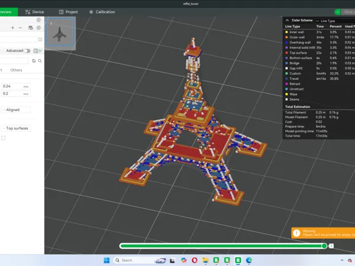The height and width of the screenshot is (266, 355).
Task: Click the exclamation icon in the warning banner
Action: coord(296,233)
